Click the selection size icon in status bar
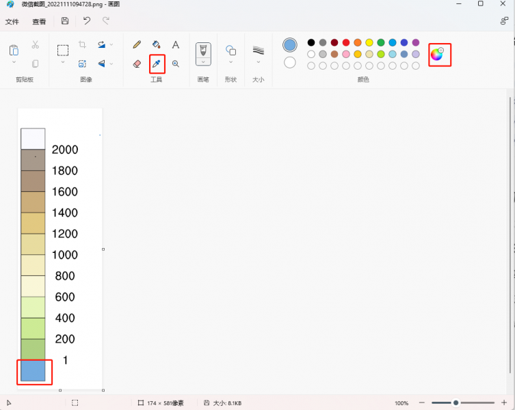Screen dimensions: 515x410 75,402
